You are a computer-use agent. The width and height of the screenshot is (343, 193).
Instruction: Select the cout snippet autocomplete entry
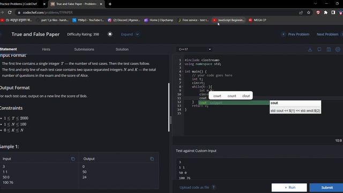pyautogui.click(x=234, y=103)
